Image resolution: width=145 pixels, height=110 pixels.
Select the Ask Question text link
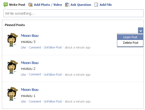coord(81,5)
